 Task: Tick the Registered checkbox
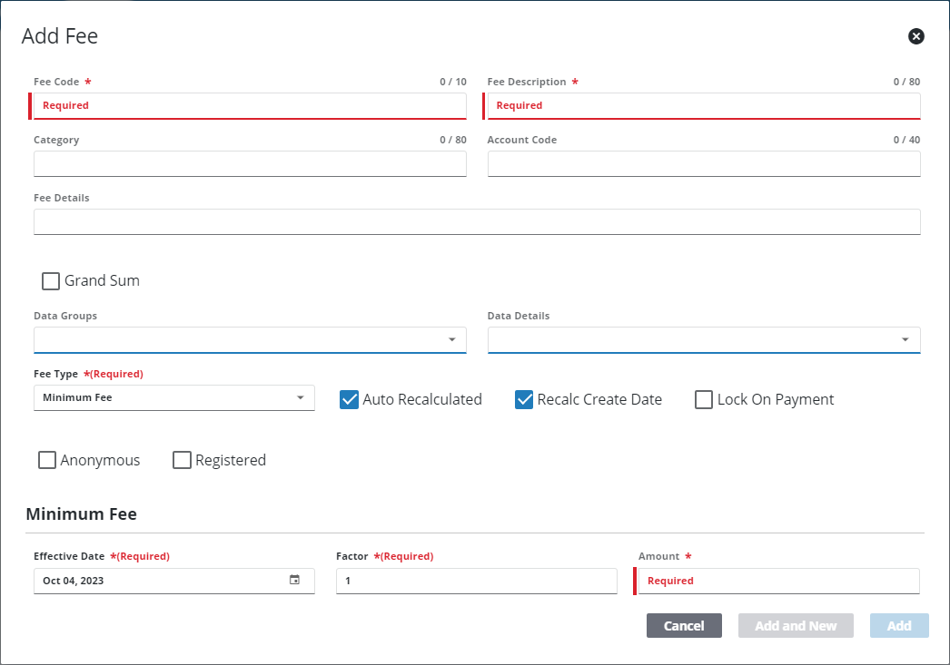[x=182, y=460]
